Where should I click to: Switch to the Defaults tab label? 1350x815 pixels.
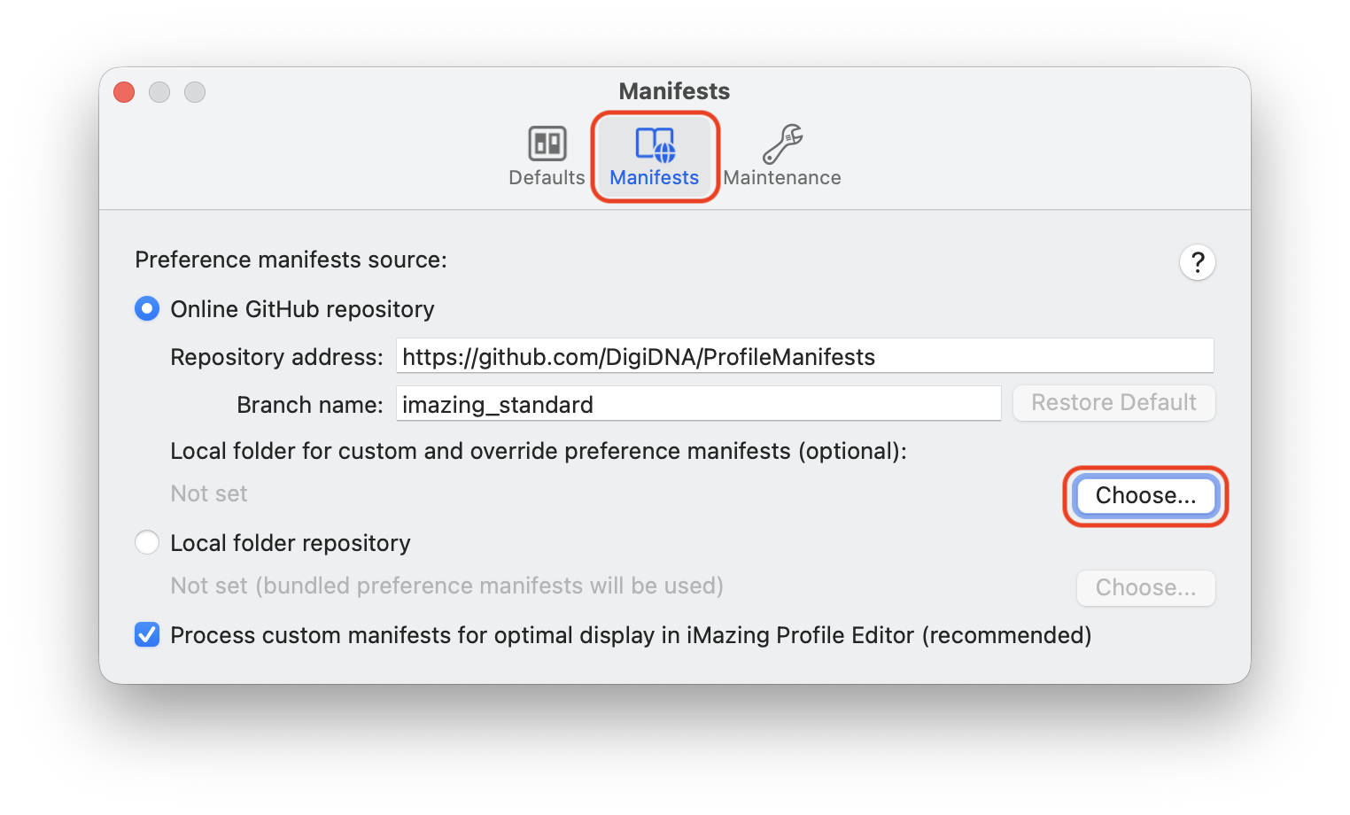547,178
